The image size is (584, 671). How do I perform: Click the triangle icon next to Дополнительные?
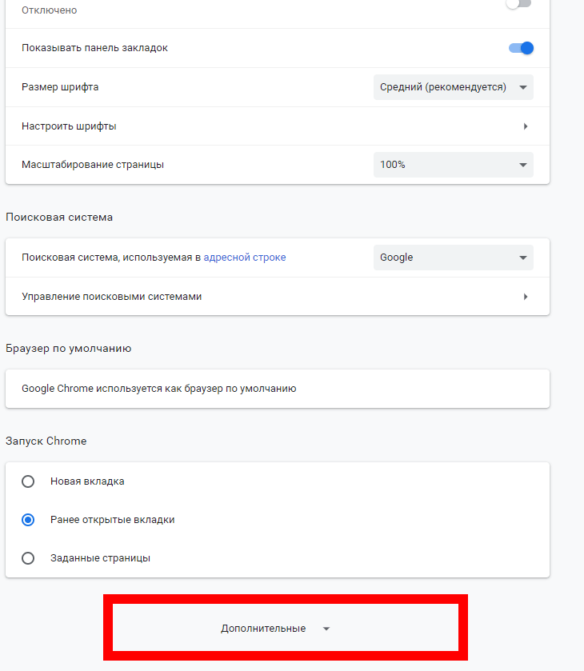coord(326,629)
